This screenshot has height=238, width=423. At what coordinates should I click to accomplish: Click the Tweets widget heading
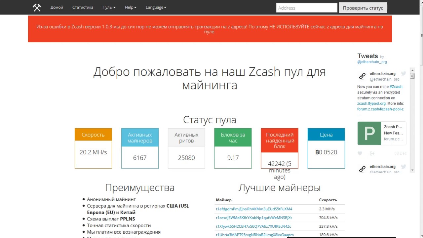pyautogui.click(x=367, y=56)
